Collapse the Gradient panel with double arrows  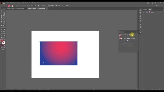[136, 32]
